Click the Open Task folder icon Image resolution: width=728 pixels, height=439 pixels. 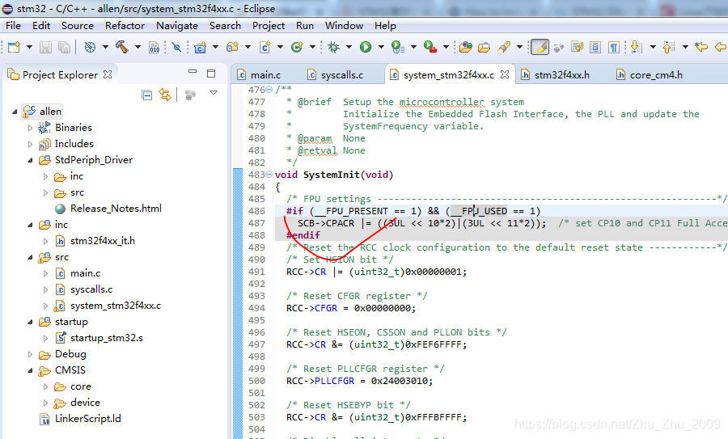click(485, 47)
